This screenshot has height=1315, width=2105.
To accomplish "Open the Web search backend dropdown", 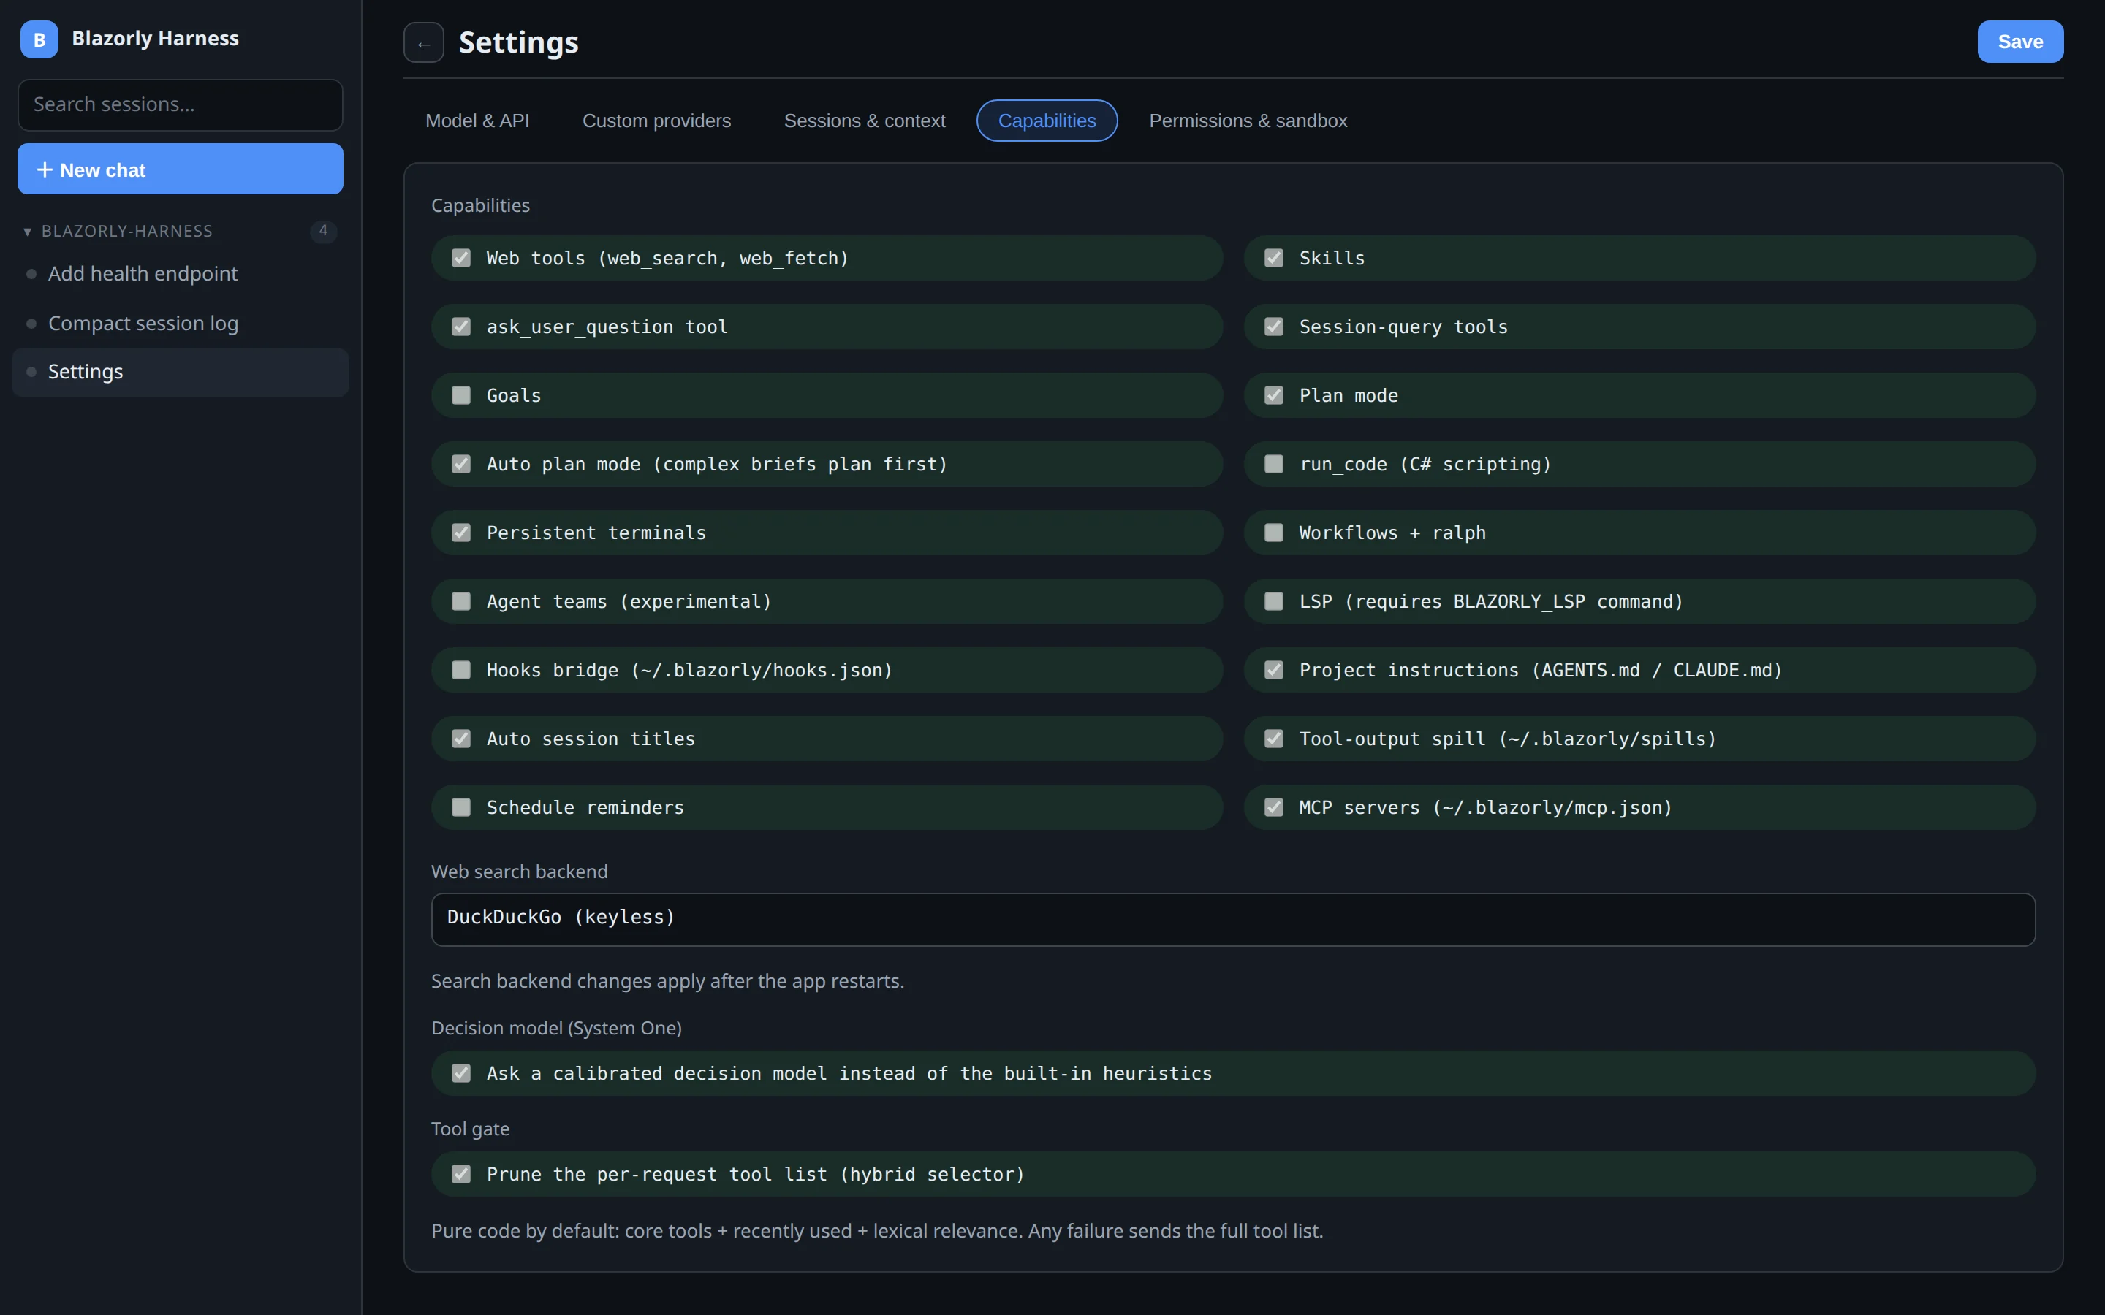I will click(x=1232, y=919).
